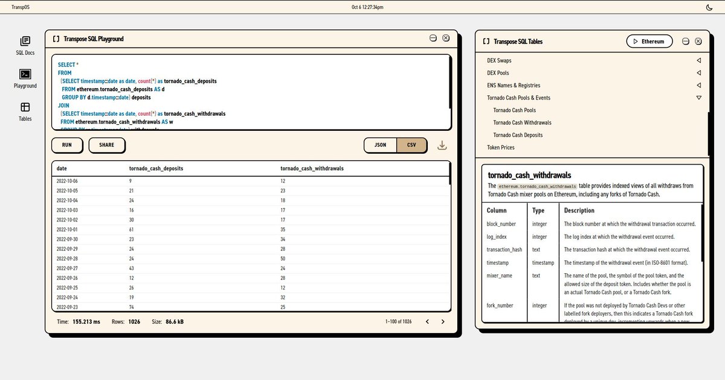Viewport: 725px width, 380px height.
Task: Click the transaction_hash column name
Action: tap(504, 249)
